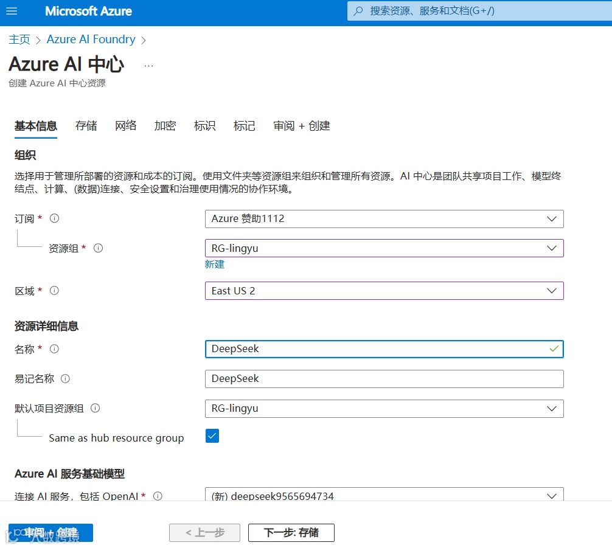Switch to the 加密 tab
This screenshot has height=548, width=612.
tap(165, 126)
